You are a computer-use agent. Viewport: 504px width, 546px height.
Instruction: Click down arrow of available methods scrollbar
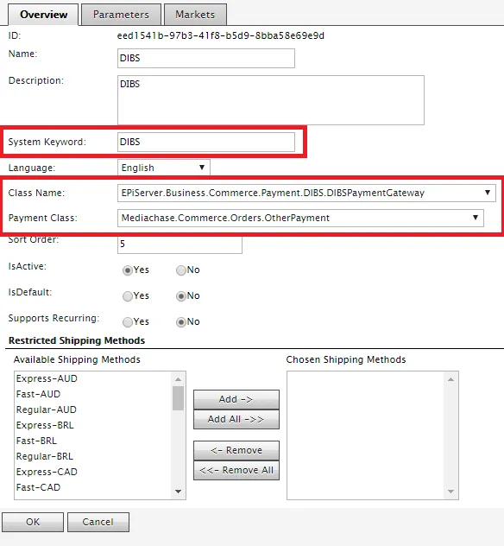tap(179, 492)
